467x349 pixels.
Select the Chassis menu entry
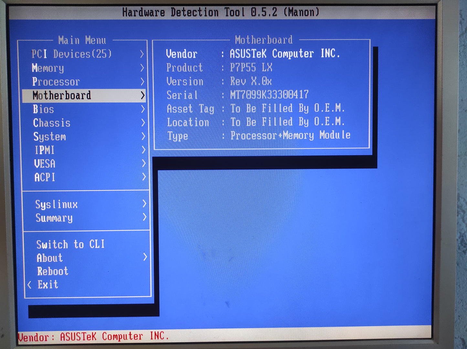click(x=52, y=123)
